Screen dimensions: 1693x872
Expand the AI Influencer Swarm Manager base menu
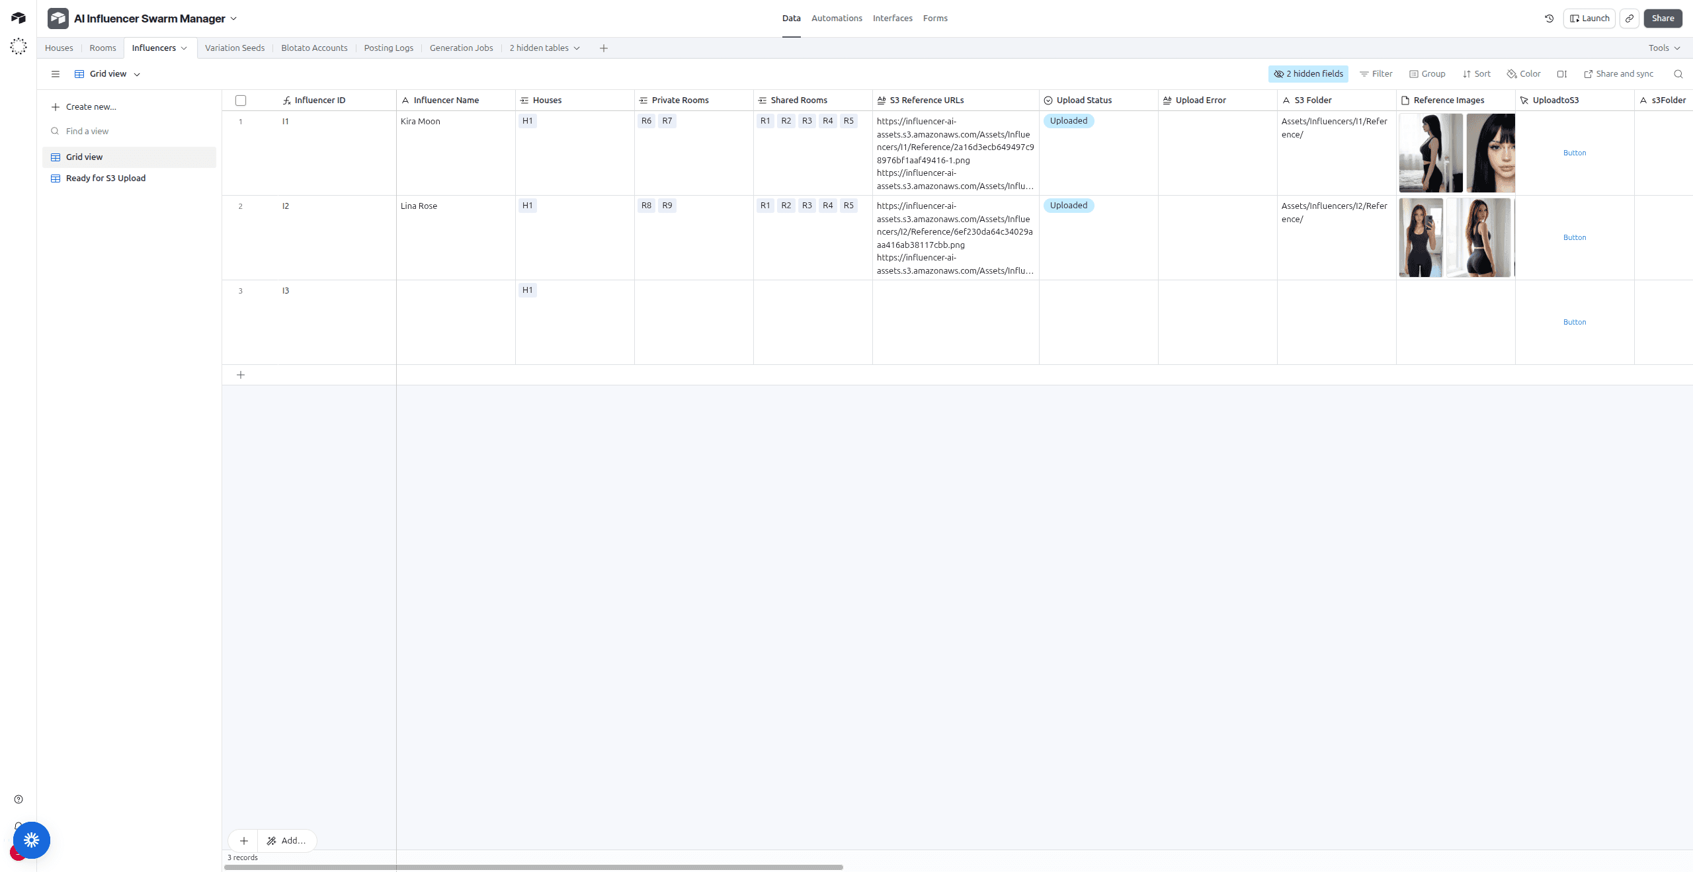point(233,19)
